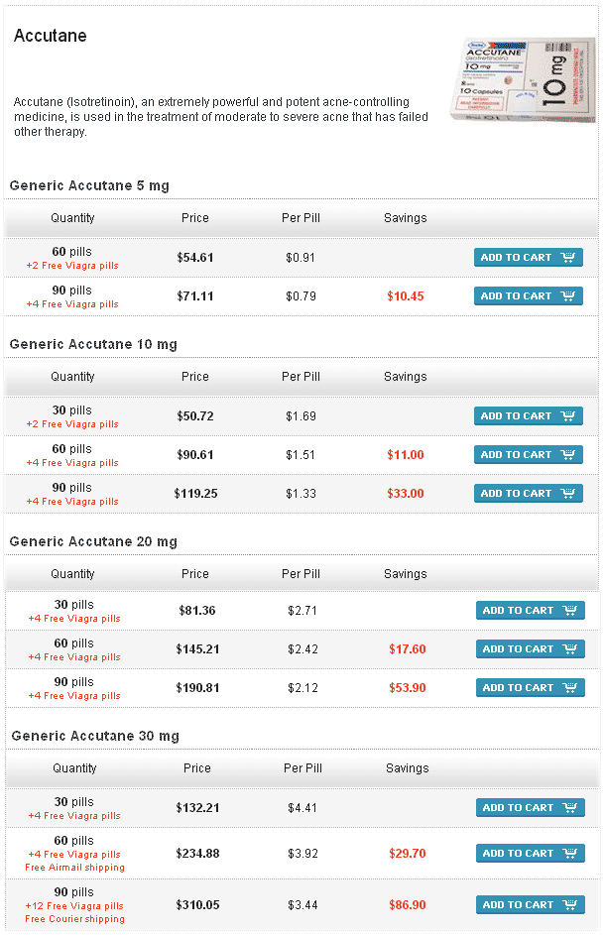
Task: Click the $10.45 savings amount
Action: tap(406, 296)
